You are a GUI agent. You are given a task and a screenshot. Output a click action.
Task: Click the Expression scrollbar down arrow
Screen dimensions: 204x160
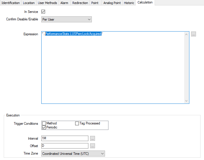[x=186, y=101]
